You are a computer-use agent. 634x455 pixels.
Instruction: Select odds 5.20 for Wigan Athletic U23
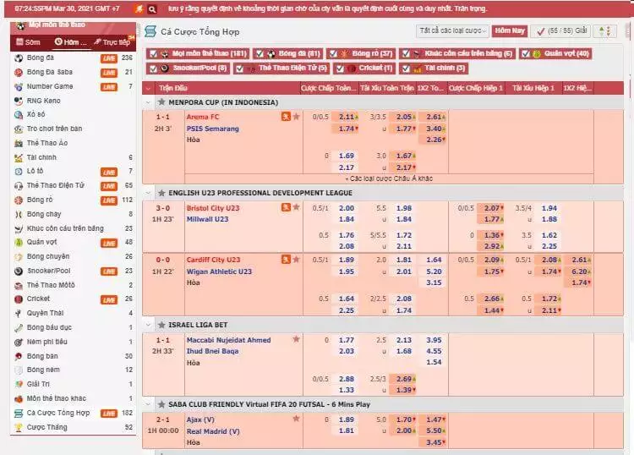tap(434, 271)
